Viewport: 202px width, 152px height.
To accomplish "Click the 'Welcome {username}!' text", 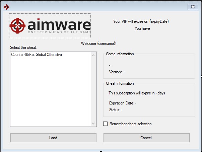I will click(x=98, y=44).
